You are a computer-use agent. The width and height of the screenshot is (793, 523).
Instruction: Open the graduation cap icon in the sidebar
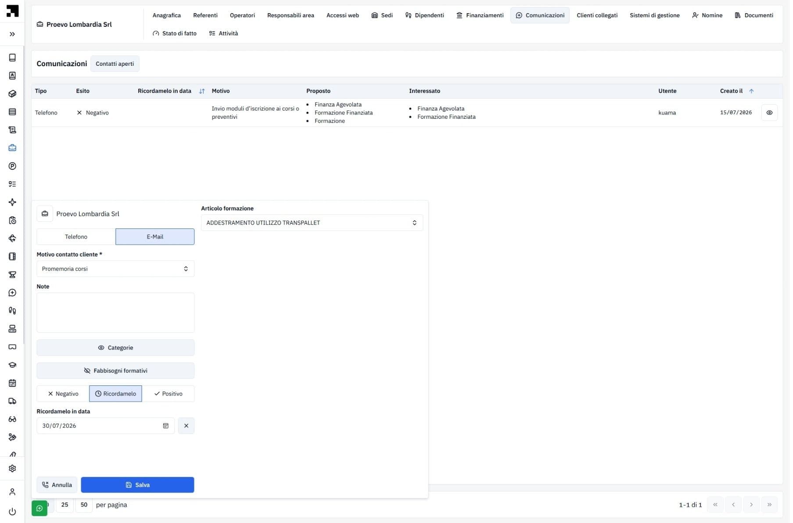12,365
